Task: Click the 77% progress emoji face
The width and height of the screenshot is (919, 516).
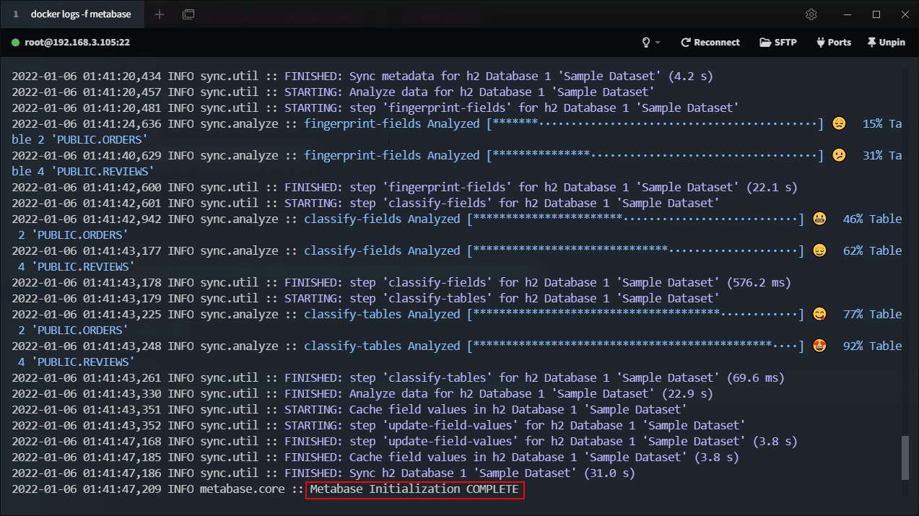Action: 819,314
